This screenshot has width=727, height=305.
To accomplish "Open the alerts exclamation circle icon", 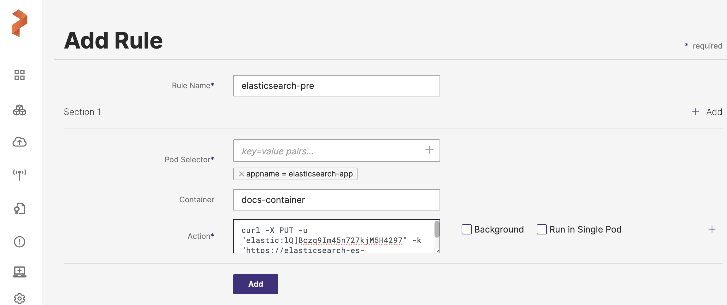I will 20,242.
